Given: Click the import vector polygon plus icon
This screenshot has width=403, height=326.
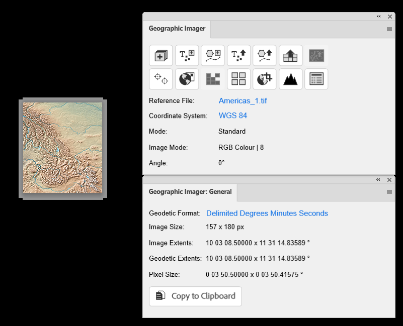Looking at the screenshot, I should (x=213, y=55).
